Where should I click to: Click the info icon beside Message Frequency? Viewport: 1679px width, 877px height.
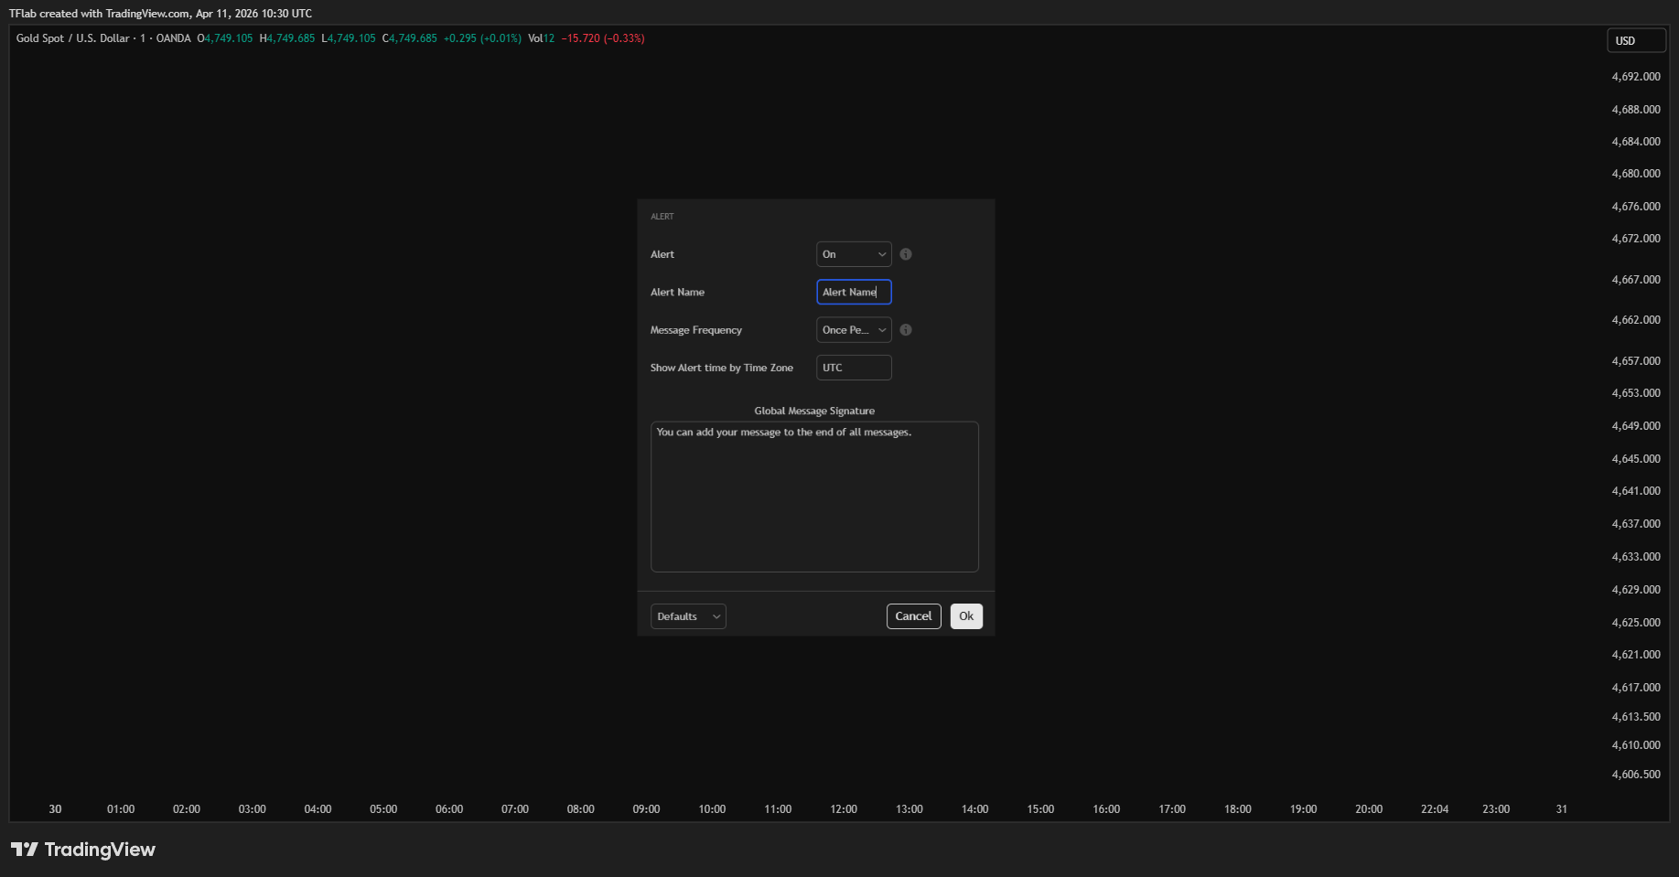point(906,330)
